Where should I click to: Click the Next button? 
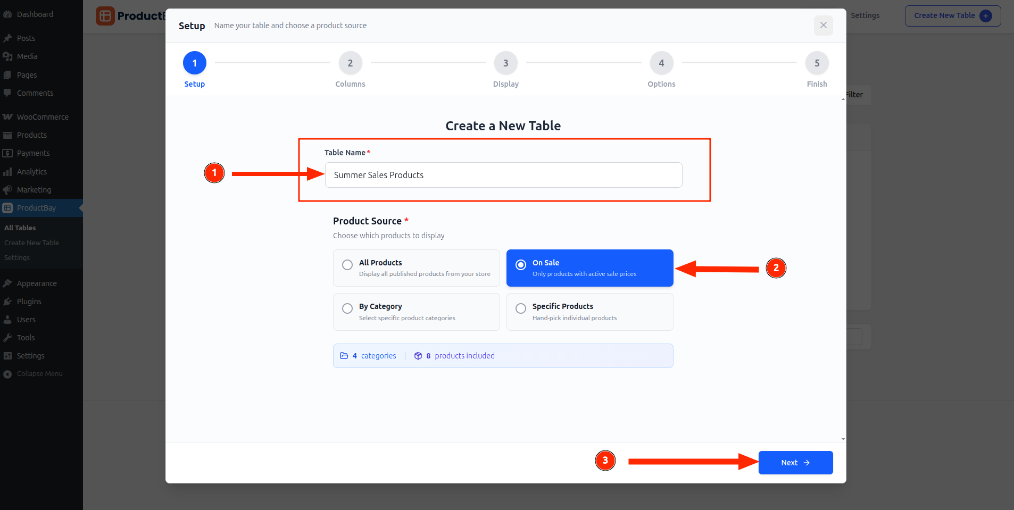coord(795,462)
